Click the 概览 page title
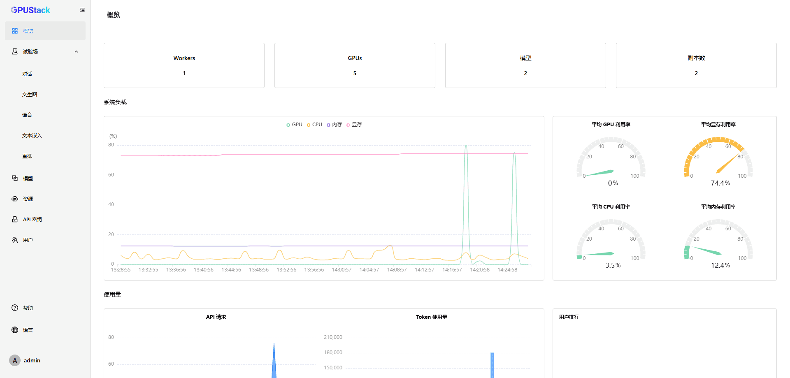This screenshot has height=378, width=790. (114, 15)
